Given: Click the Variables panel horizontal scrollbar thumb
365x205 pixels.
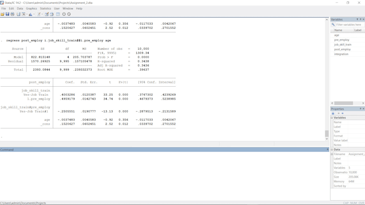Looking at the screenshot, I should tap(344, 103).
